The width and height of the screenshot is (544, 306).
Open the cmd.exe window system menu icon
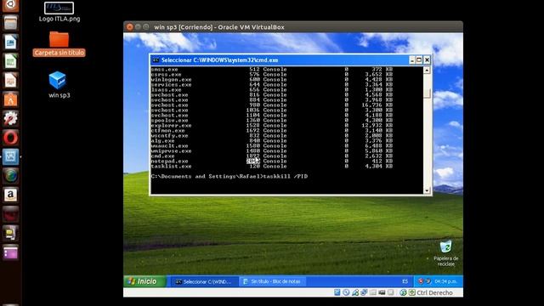point(156,60)
